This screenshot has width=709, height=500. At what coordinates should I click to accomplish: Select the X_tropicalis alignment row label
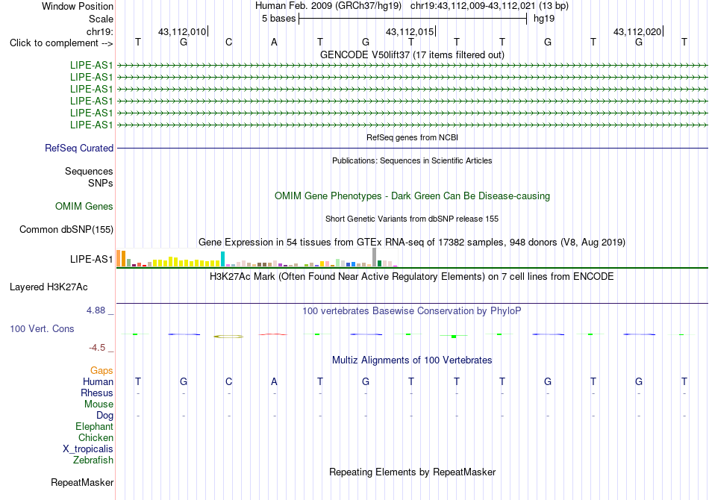pyautogui.click(x=88, y=449)
